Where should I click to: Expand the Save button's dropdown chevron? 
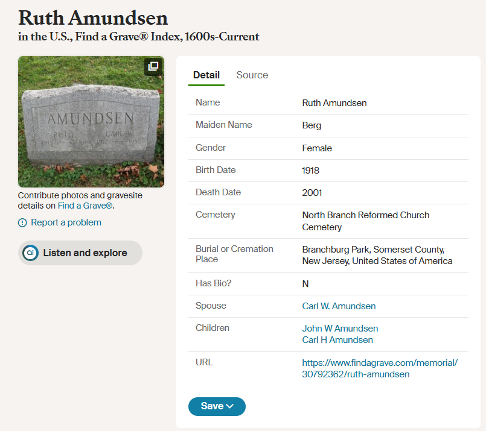pos(229,407)
